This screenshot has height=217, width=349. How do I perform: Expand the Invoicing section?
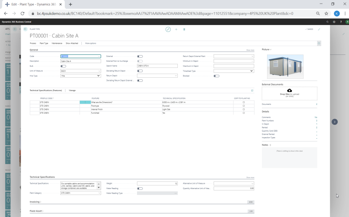point(35,202)
